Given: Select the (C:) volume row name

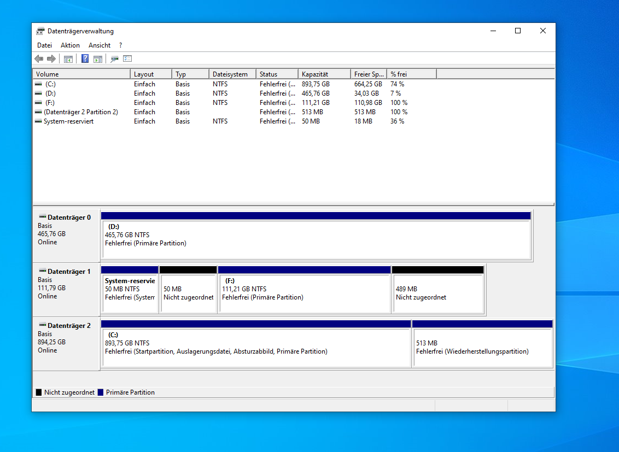Looking at the screenshot, I should pos(50,84).
